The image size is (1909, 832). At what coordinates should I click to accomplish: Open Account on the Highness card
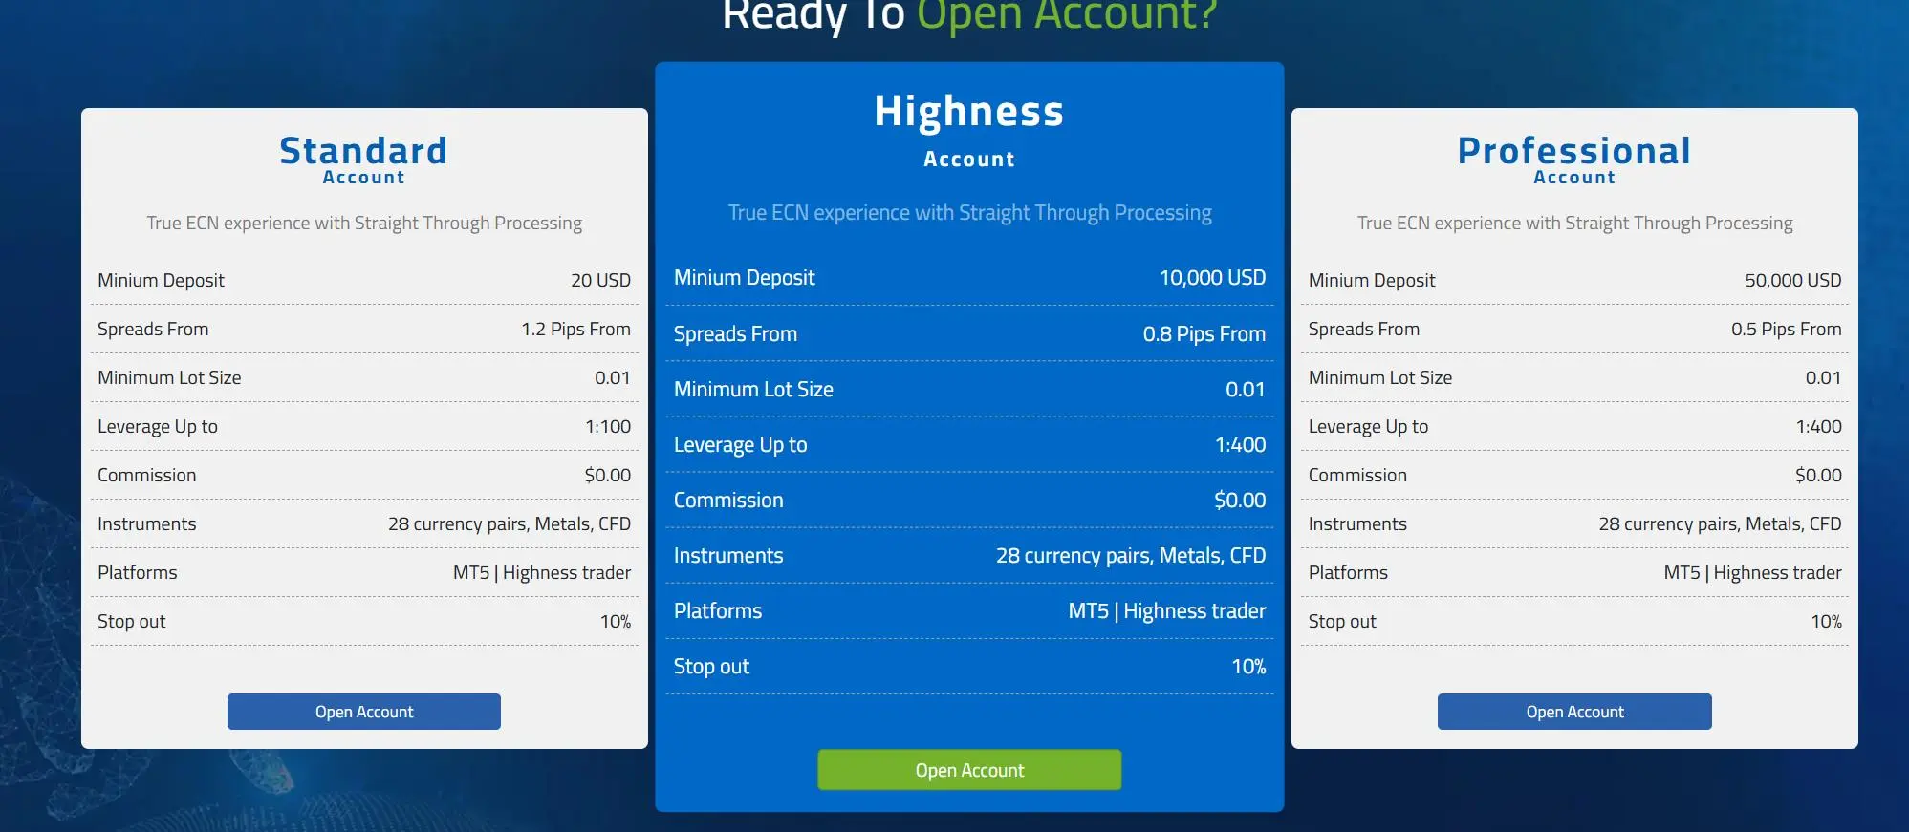(x=969, y=770)
